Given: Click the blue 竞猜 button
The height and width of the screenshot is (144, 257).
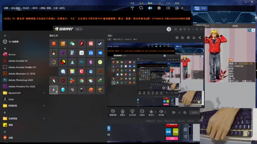Looking at the screenshot, I should pyautogui.click(x=200, y=8).
